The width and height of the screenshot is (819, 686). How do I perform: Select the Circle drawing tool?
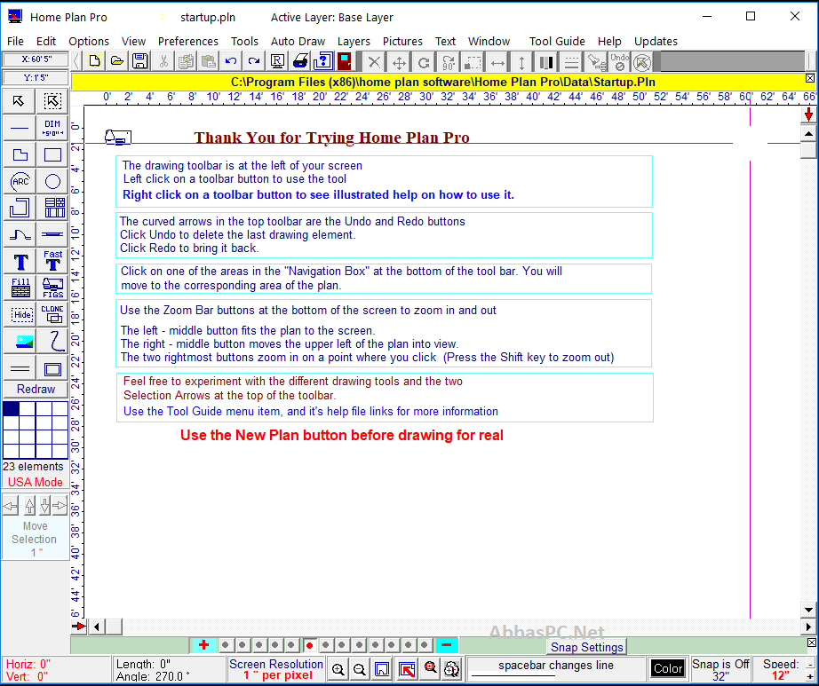pos(52,182)
